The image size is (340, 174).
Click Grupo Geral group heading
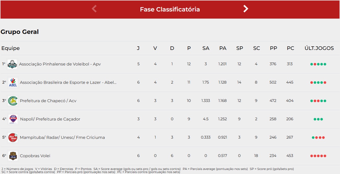pyautogui.click(x=20, y=32)
